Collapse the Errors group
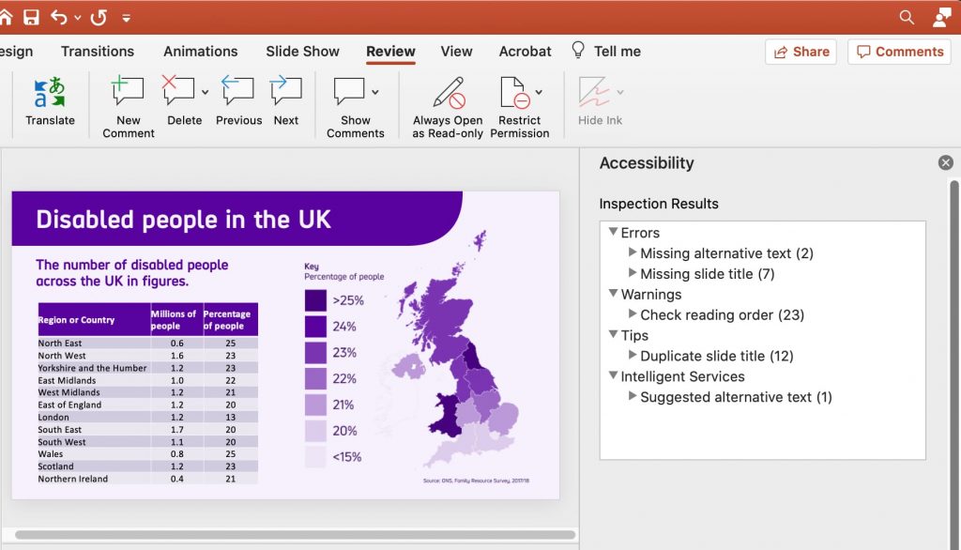This screenshot has height=550, width=961. point(613,232)
